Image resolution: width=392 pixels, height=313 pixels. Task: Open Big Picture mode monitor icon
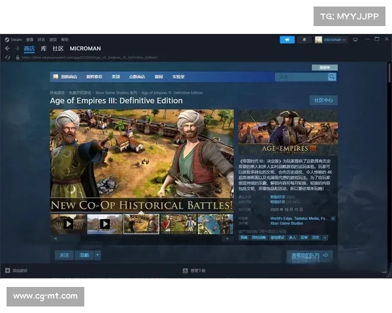click(355, 39)
